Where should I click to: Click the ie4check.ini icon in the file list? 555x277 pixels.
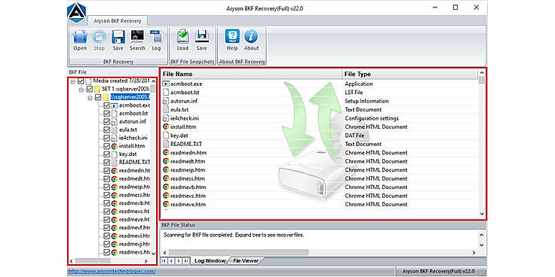(166, 118)
